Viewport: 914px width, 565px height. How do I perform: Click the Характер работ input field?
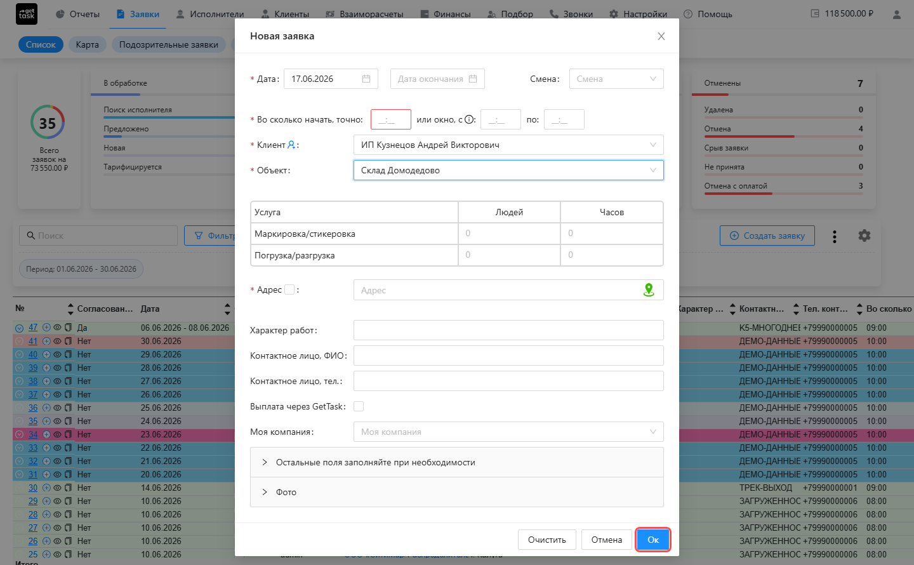[x=508, y=330]
